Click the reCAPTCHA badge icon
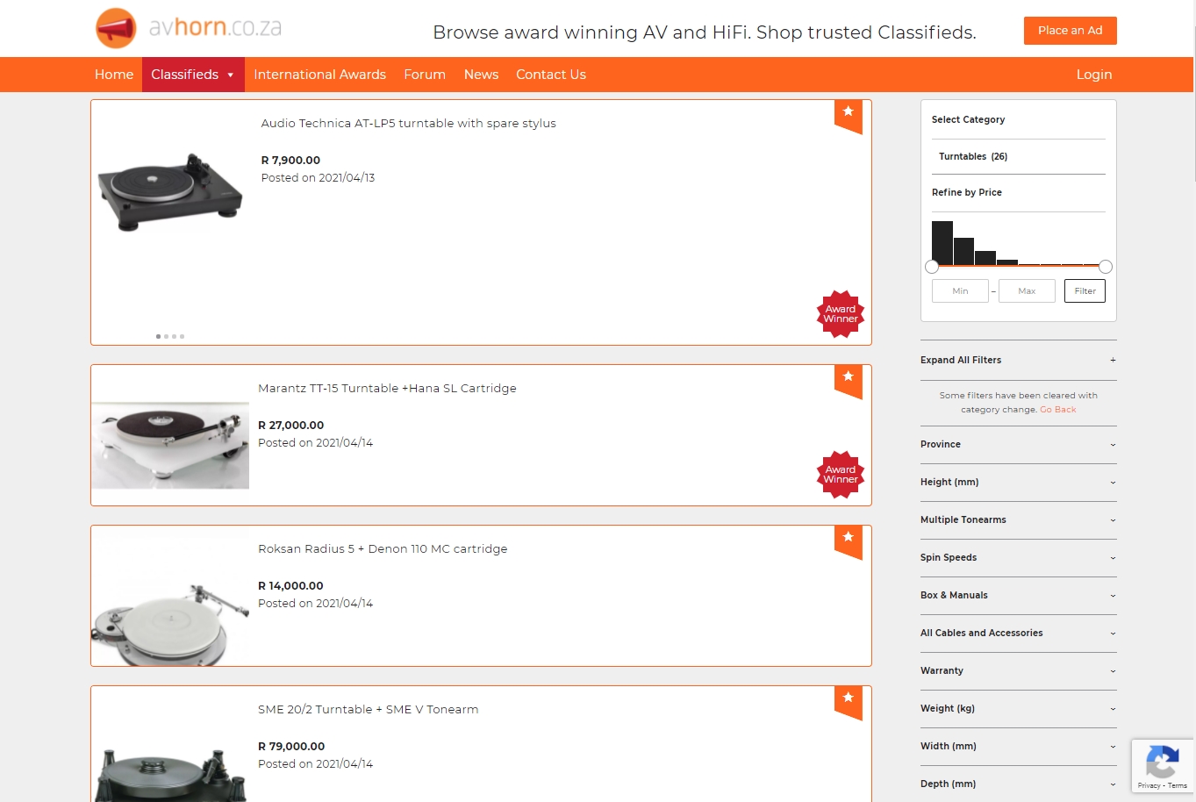 click(x=1162, y=762)
